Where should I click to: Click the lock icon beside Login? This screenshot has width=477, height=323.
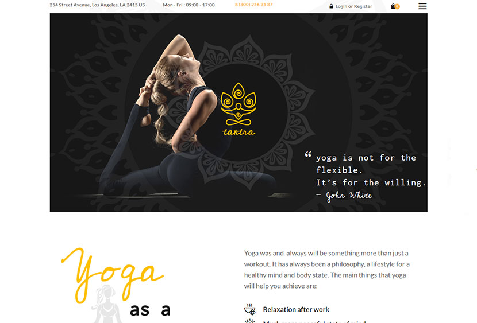331,6
